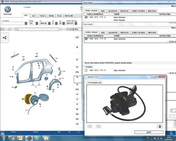Show hidden tray icons arrow
Screen dimensions: 176x141
pos(151,138)
